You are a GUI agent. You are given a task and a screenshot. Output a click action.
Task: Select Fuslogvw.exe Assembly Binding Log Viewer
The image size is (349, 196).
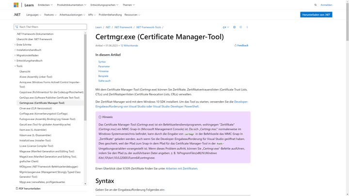48,119
